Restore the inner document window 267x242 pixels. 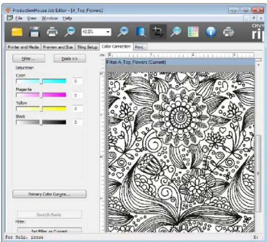pos(254,18)
